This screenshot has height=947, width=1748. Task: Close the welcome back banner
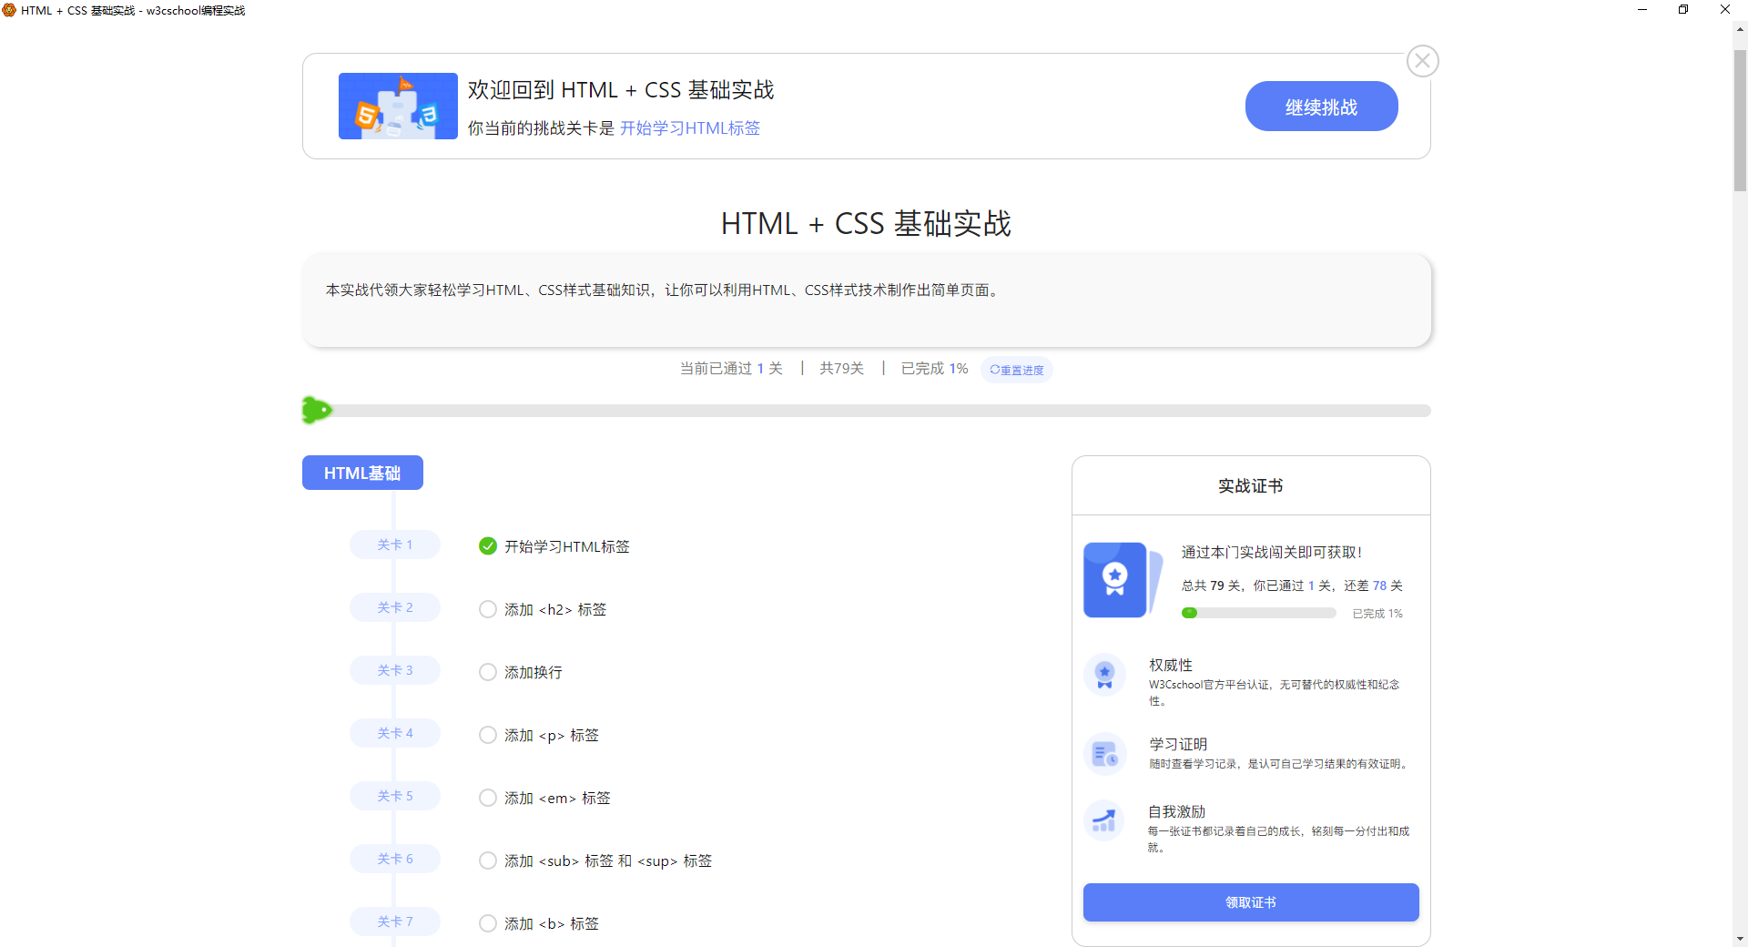click(x=1422, y=61)
